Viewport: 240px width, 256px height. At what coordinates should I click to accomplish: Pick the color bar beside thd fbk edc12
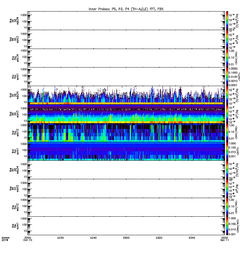coord(227,132)
